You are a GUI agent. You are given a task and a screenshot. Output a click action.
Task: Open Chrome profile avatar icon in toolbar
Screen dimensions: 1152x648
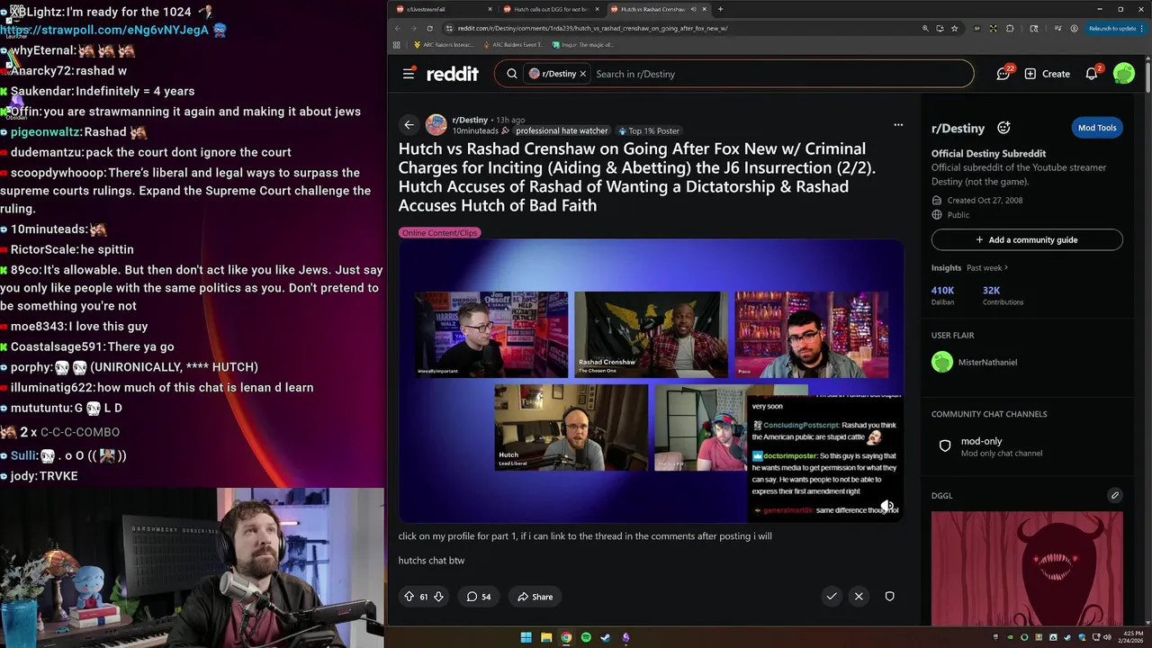pyautogui.click(x=1074, y=28)
